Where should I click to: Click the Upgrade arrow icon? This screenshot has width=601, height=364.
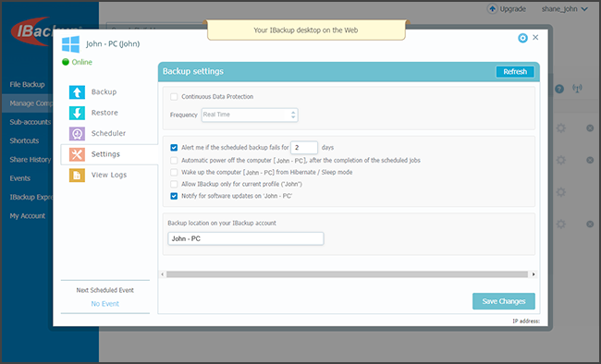point(492,8)
